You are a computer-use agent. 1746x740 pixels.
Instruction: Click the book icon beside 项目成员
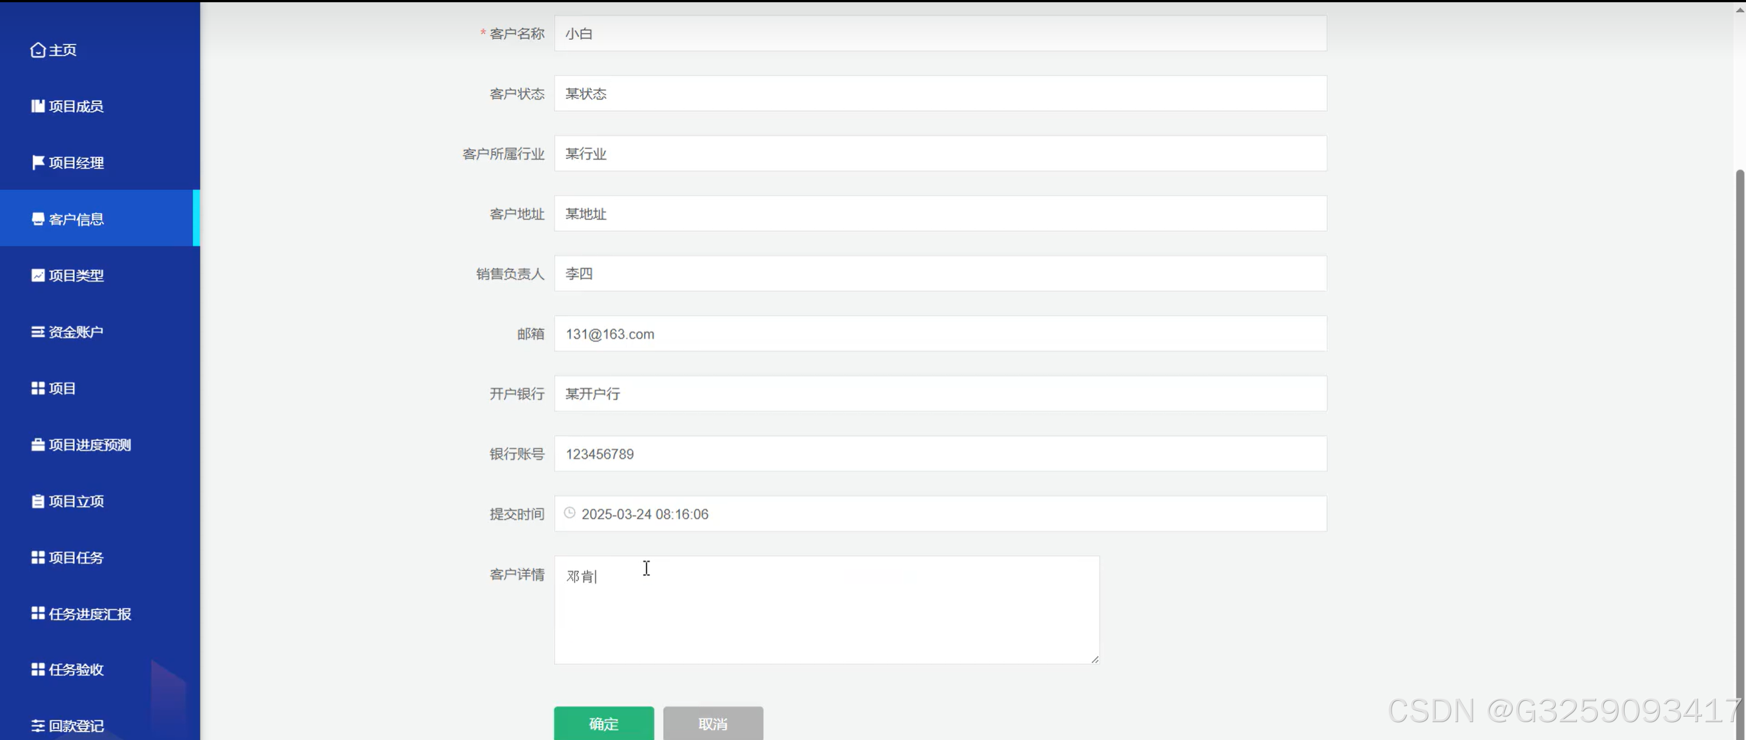click(x=38, y=106)
